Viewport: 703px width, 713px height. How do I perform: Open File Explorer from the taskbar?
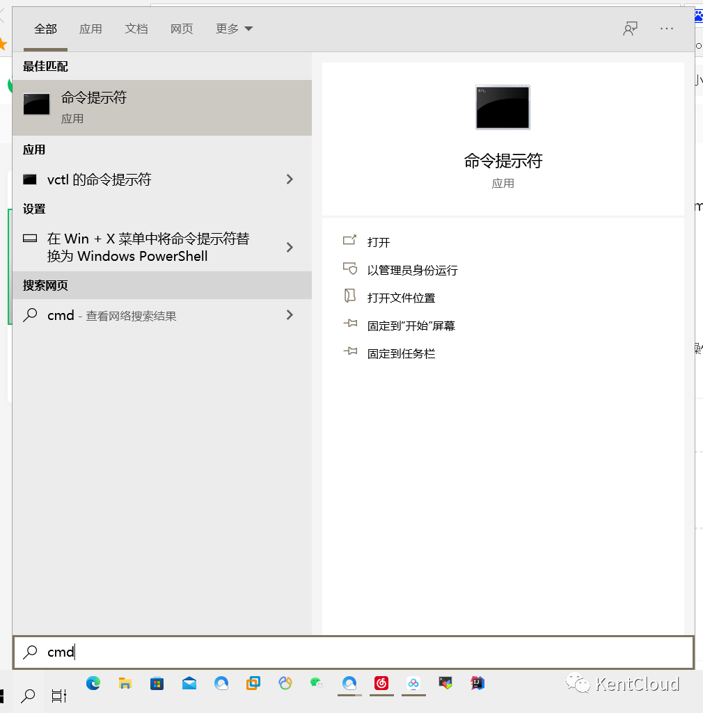125,684
